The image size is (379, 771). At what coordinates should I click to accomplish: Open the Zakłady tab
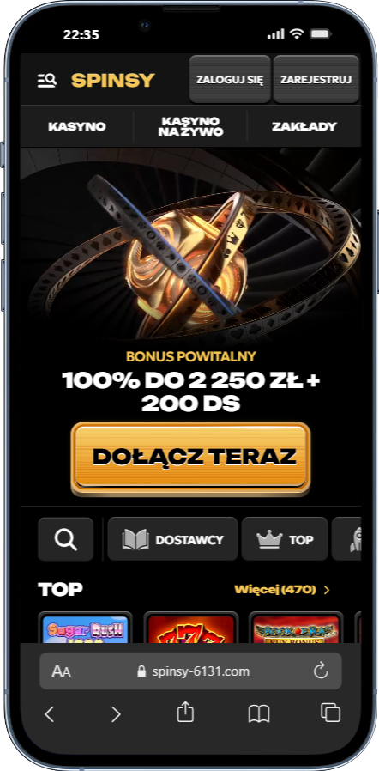pyautogui.click(x=304, y=126)
